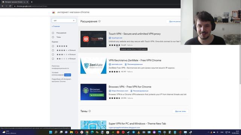The image size is (241, 135).
Task: Open Browsec VPN extension title
Action: click(130, 87)
